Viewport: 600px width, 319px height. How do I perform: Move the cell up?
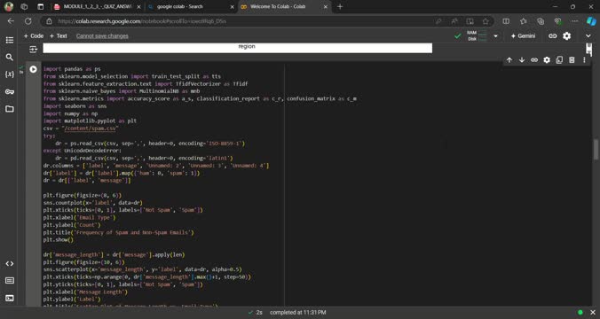click(509, 60)
